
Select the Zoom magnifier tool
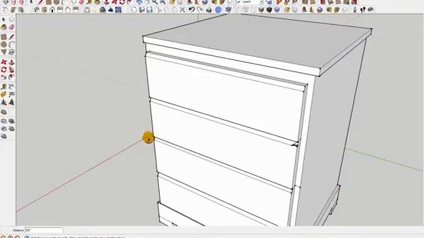click(155, 2)
